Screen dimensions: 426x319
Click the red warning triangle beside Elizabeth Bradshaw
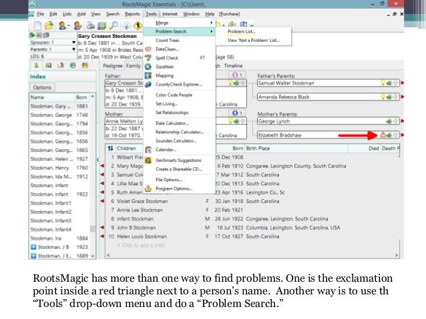(383, 135)
